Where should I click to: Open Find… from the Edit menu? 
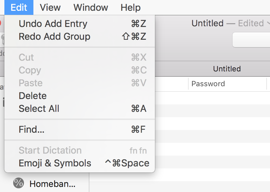point(80,129)
